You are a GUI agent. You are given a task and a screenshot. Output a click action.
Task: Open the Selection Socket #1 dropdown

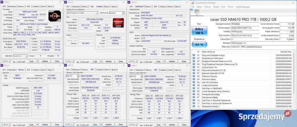tap(20, 56)
